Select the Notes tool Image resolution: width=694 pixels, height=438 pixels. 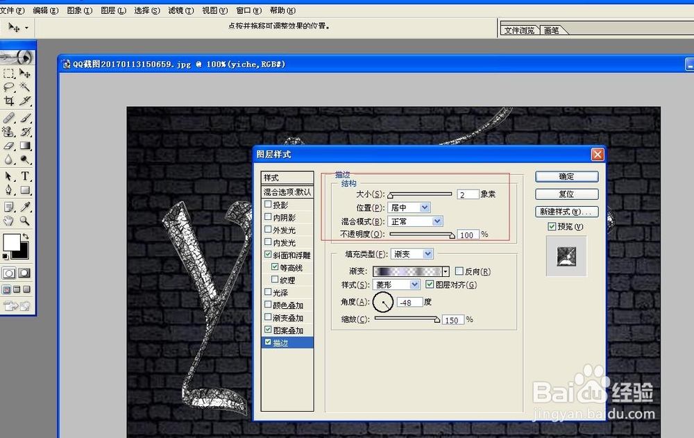point(9,207)
